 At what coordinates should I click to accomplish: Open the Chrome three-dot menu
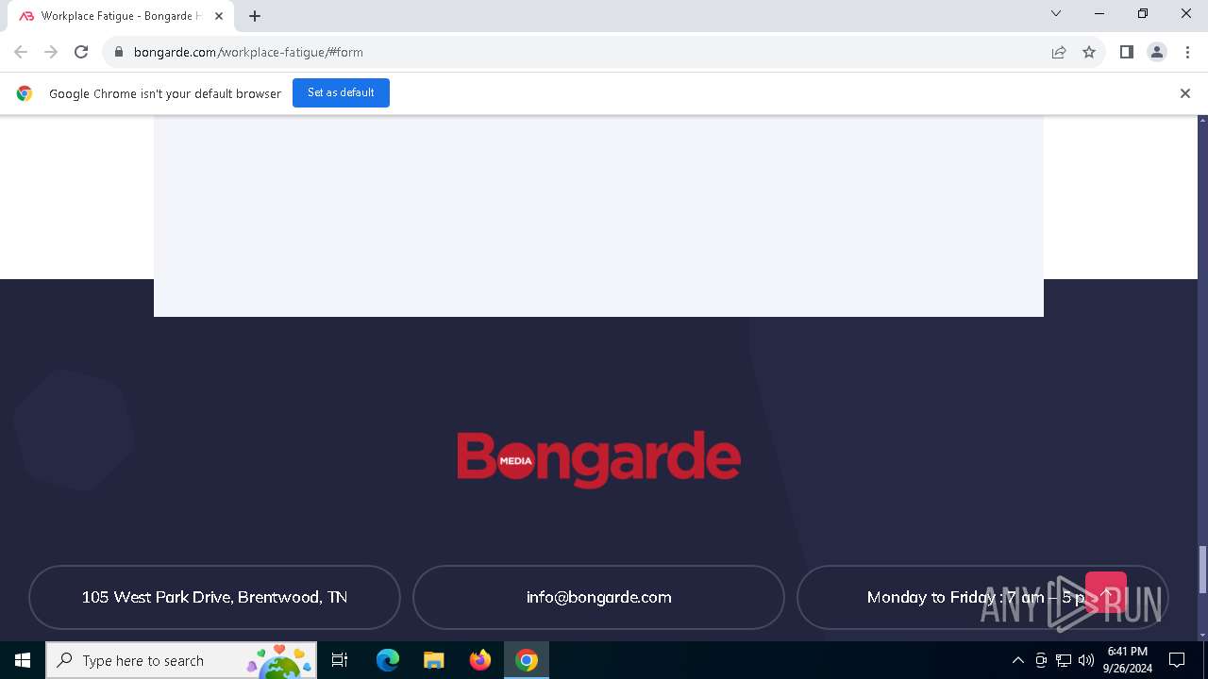[x=1187, y=52]
